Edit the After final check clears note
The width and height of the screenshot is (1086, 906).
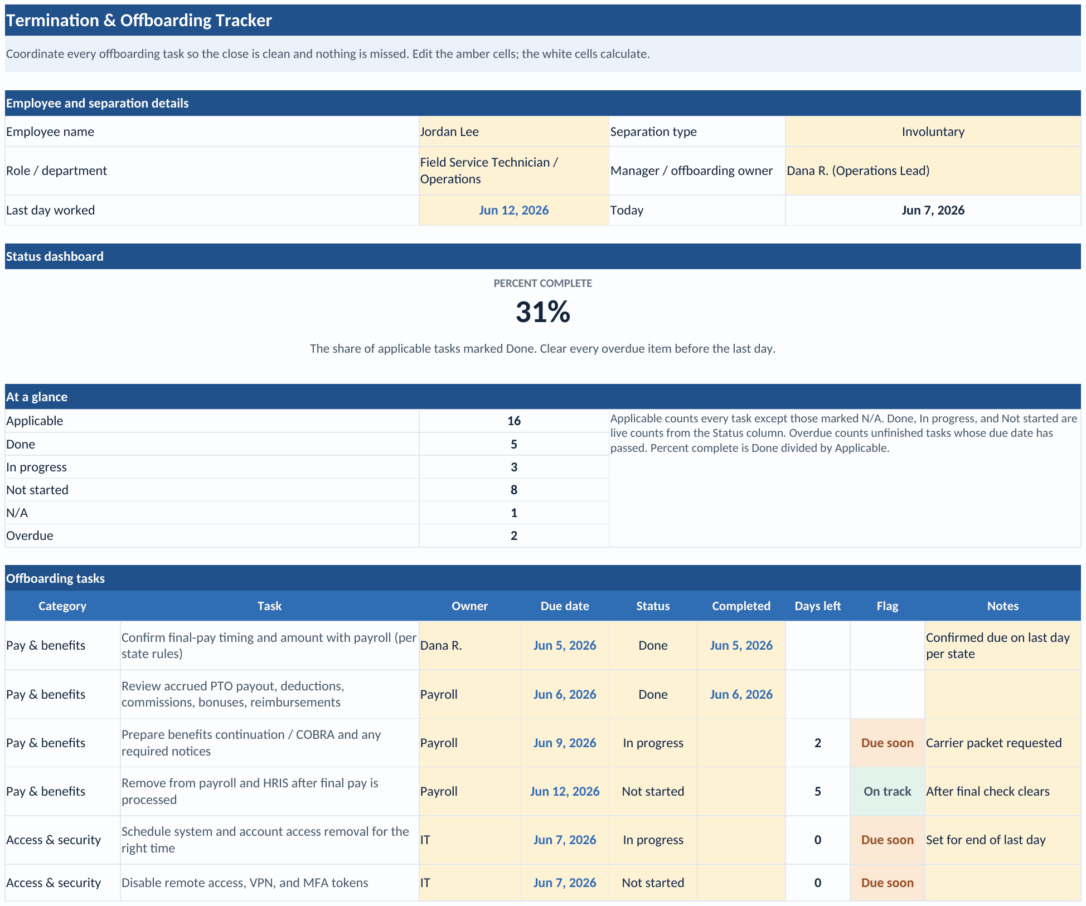pyautogui.click(x=1002, y=791)
